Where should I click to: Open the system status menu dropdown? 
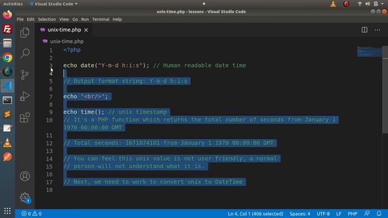click(383, 4)
